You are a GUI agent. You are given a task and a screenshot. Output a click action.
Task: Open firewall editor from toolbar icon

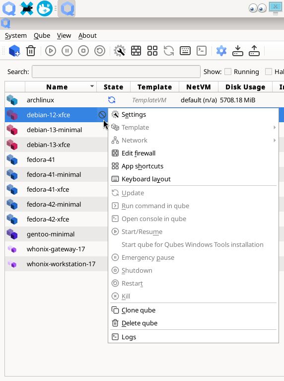click(x=136, y=51)
